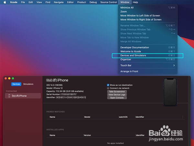The image size is (194, 146).
Task: Choose Welcome to Xcode menu item
Action: pos(148,51)
